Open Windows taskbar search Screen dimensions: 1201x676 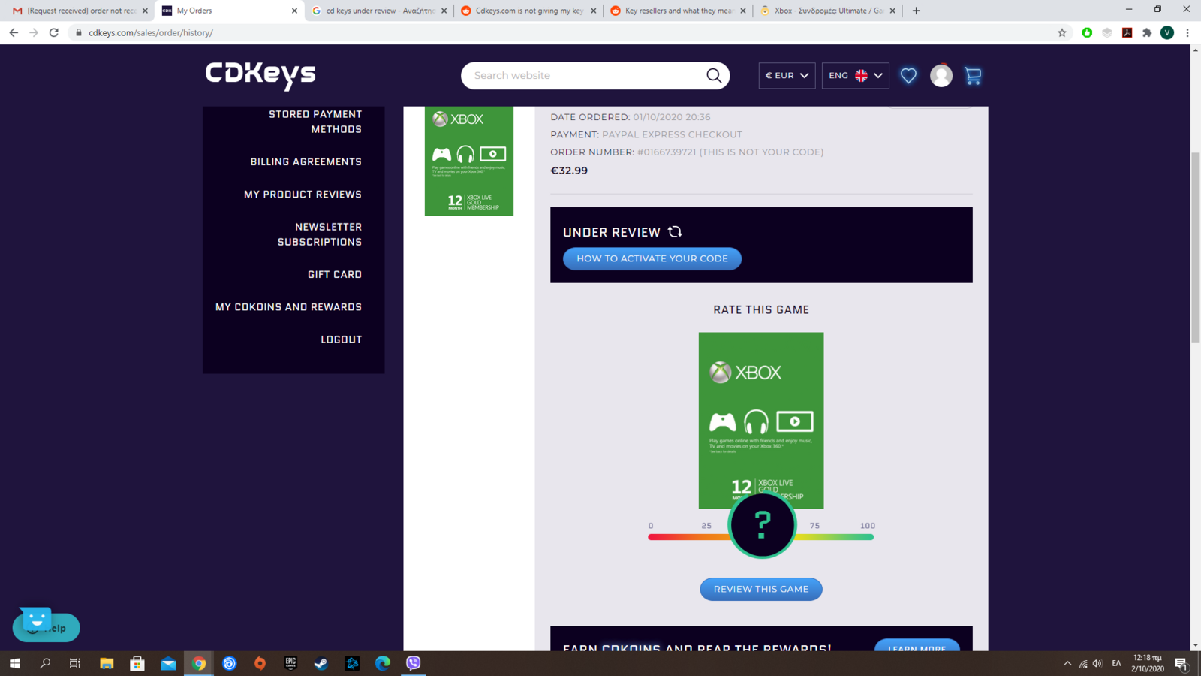click(45, 663)
